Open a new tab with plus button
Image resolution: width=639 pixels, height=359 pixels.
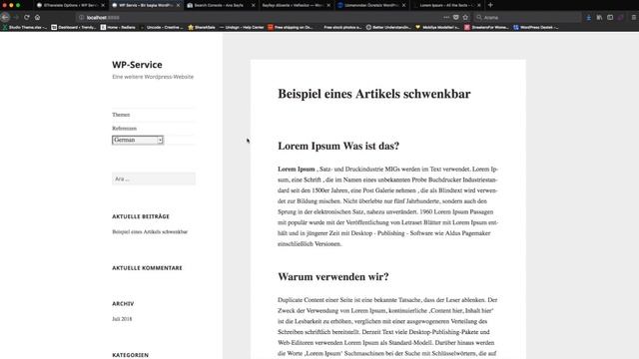[x=490, y=5]
